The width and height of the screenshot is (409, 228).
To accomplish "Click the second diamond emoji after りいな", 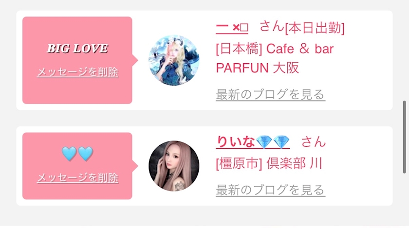I will pos(281,142).
